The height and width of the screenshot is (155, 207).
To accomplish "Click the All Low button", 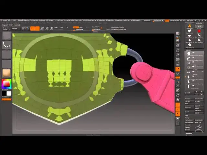I will tap(190, 101).
